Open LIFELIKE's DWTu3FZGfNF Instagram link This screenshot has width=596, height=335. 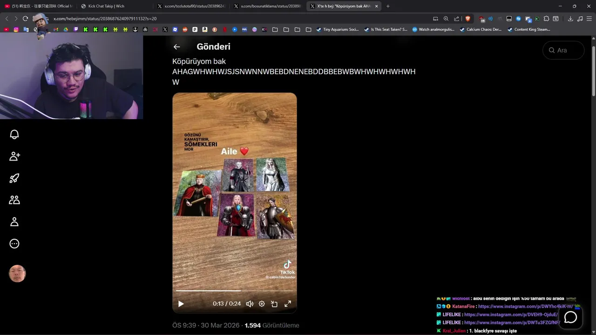[512, 322]
